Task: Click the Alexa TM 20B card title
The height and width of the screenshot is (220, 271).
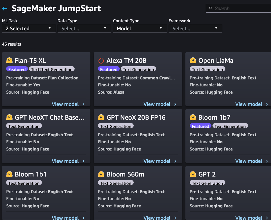Action: (127, 61)
